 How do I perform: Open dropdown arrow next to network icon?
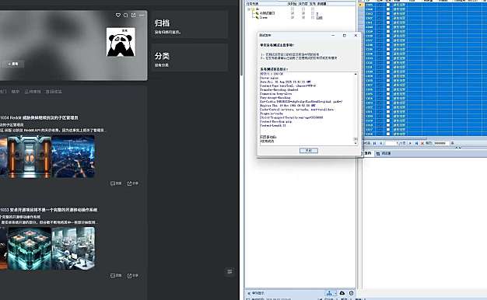pyautogui.click(x=335, y=293)
